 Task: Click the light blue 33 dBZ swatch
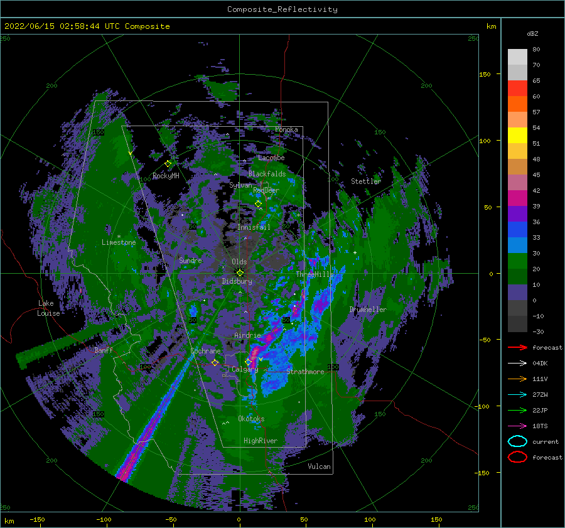(x=517, y=245)
